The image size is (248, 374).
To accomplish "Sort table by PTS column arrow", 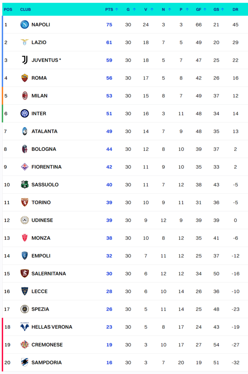I will pos(117,9).
